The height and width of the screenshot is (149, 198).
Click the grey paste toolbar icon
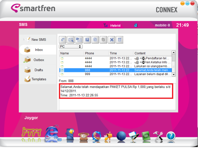(x=103, y=40)
